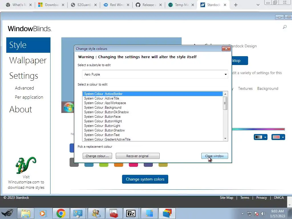292x219 pixels.
Task: Open the red gradient colour dropdown
Action: [x=278, y=137]
